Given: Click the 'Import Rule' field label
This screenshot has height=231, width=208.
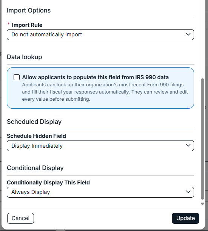Looking at the screenshot, I should [x=27, y=25].
